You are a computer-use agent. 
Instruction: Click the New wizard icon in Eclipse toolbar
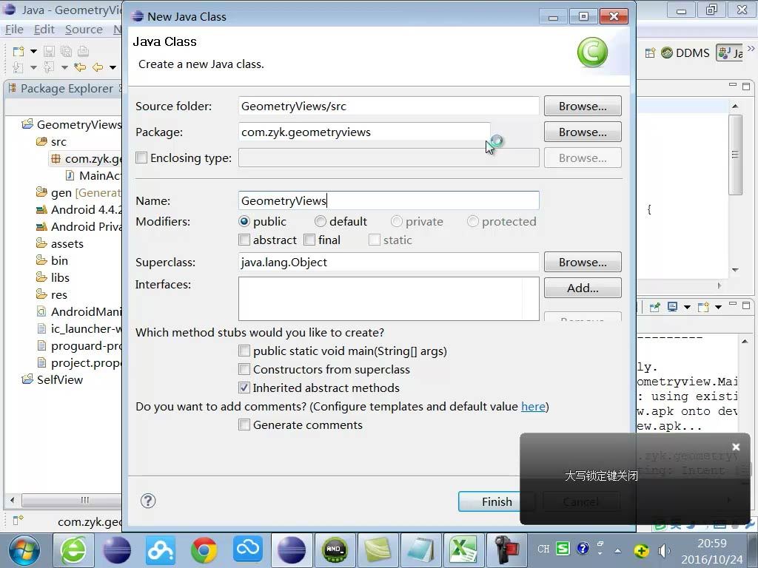click(x=18, y=51)
